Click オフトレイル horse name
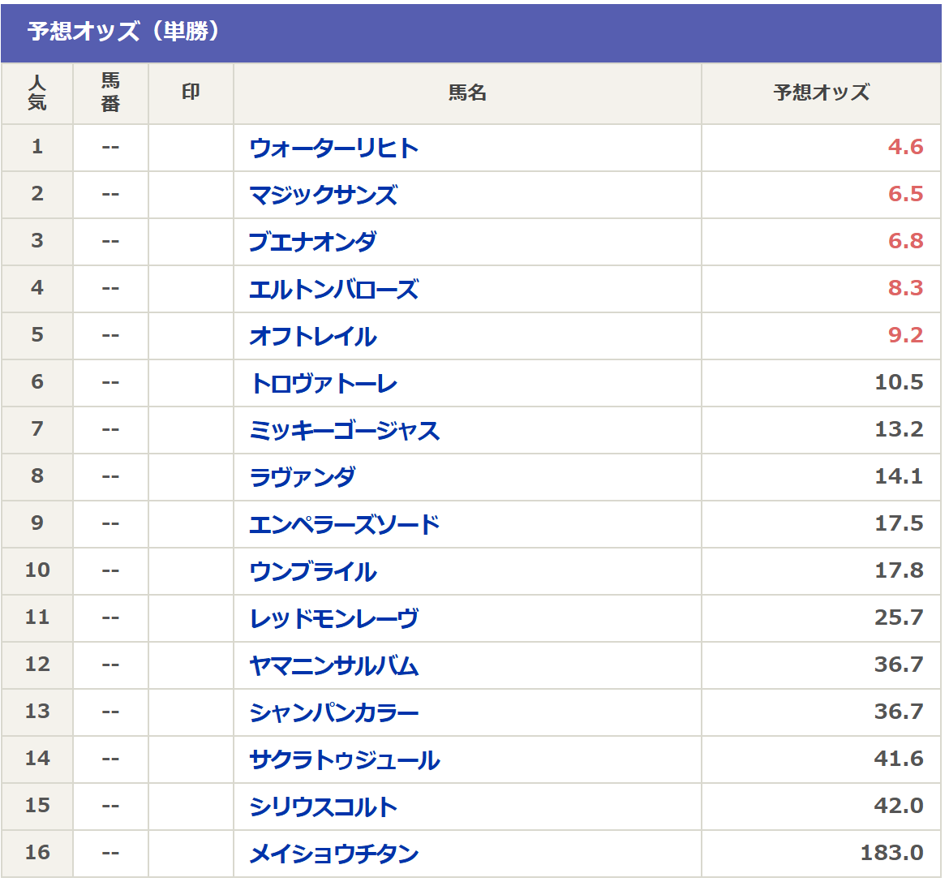949x882 pixels. [x=312, y=337]
